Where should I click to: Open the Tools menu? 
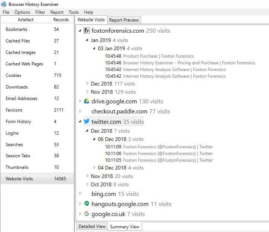tap(74, 12)
